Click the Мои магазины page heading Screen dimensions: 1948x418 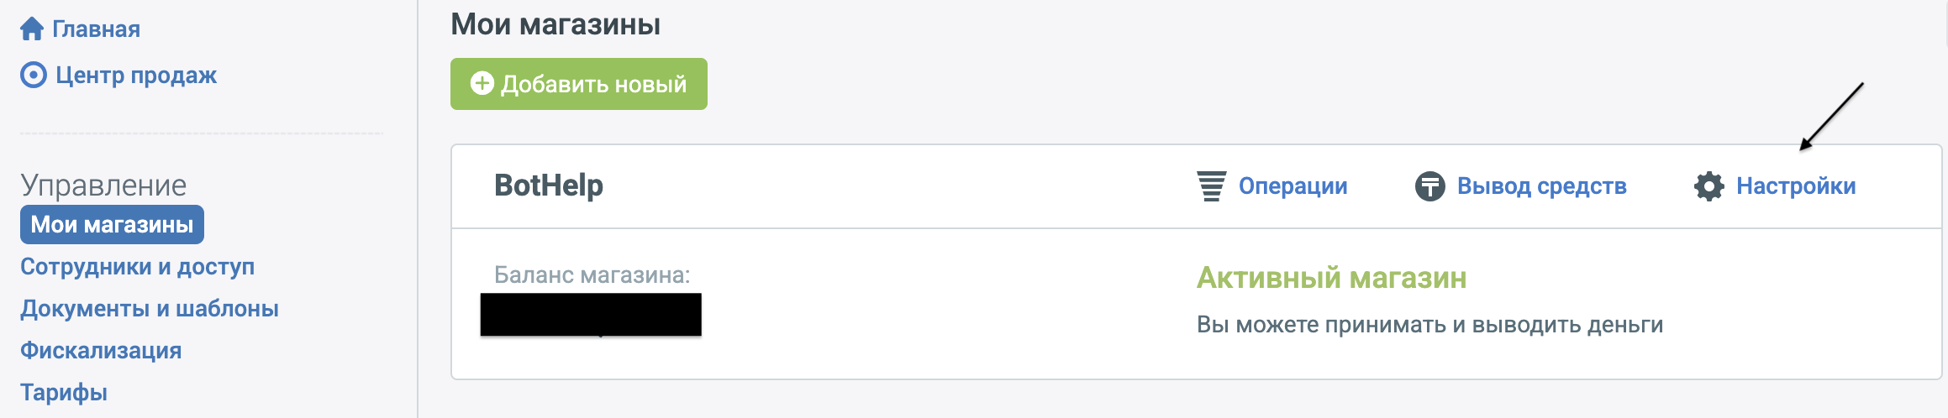pyautogui.click(x=555, y=24)
